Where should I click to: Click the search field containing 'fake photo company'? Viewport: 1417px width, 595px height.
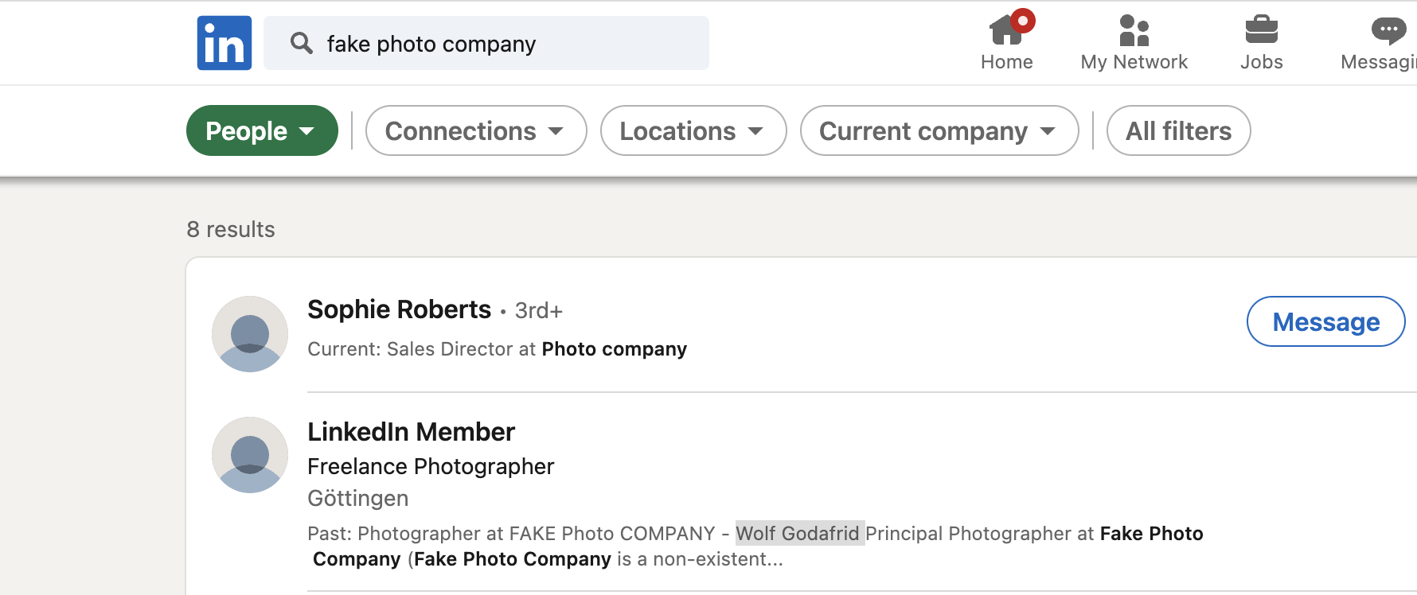click(486, 43)
